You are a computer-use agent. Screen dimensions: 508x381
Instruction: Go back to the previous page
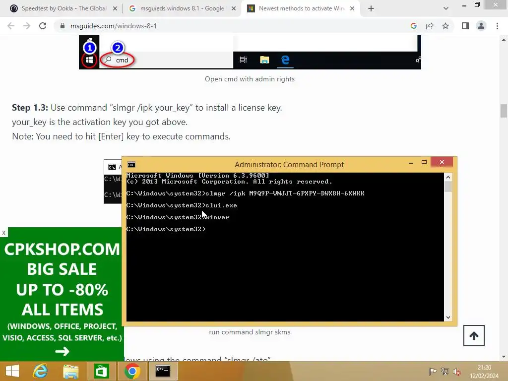click(11, 26)
